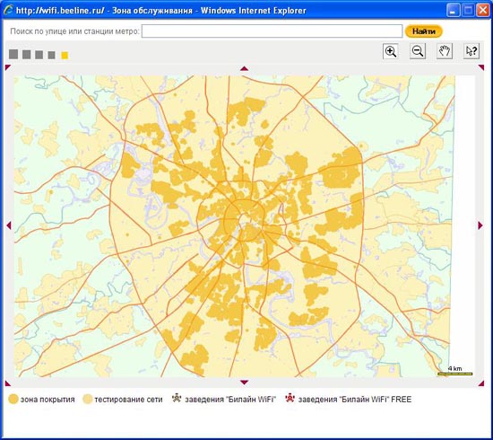
Task: Select the fourth gray zoom level square
Action: [52, 55]
